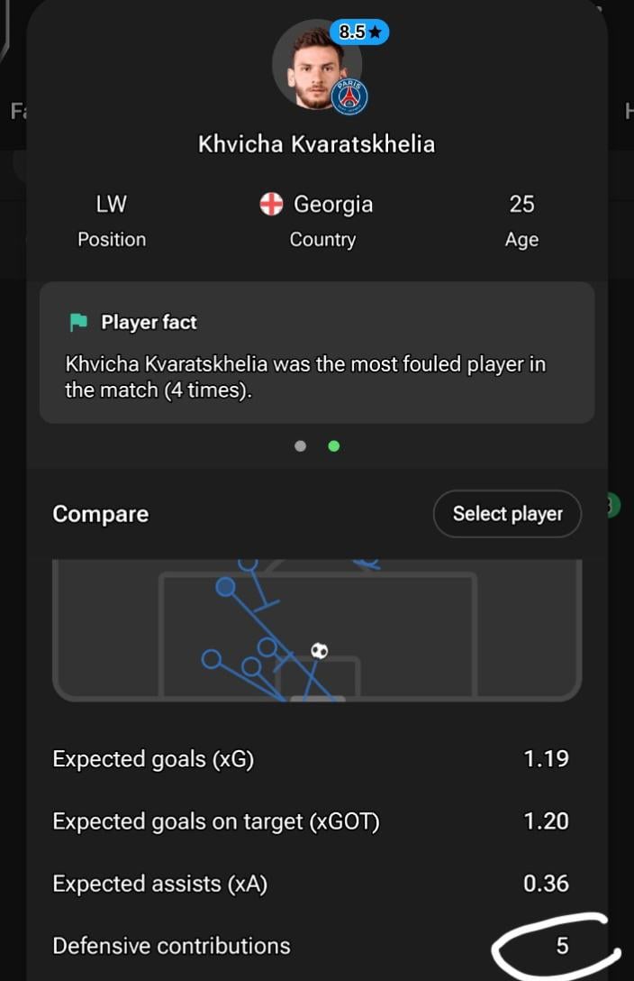
Task: Tap the Khvicha Kvaratskhelia name heading
Action: (316, 144)
